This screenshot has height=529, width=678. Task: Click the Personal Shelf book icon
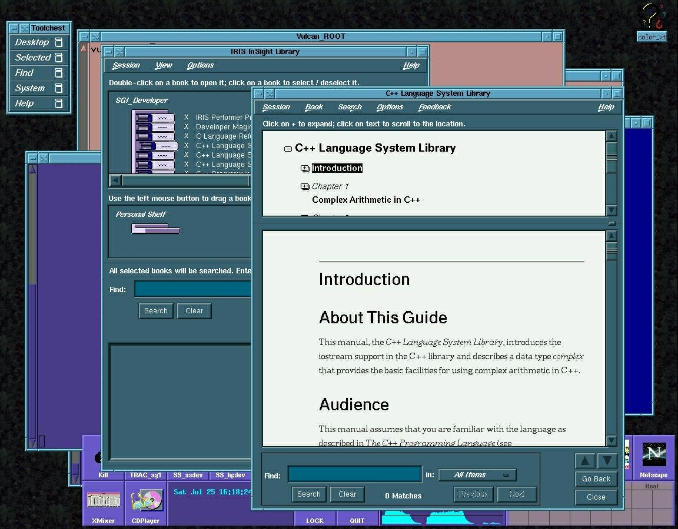[x=155, y=229]
